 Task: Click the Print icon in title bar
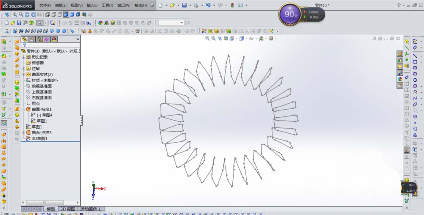pos(196,5)
